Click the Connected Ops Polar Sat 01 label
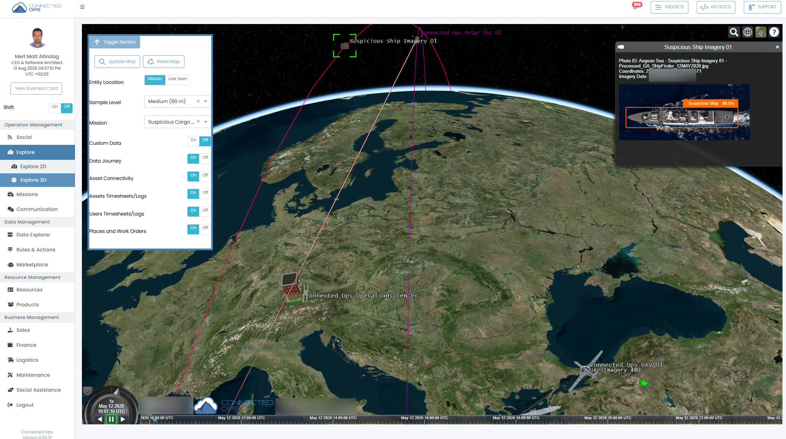 point(461,33)
